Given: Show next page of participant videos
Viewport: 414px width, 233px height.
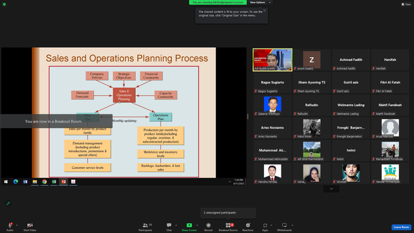Looking at the screenshot, I should (331, 188).
